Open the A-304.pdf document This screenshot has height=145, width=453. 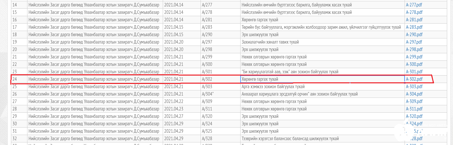tap(414, 94)
